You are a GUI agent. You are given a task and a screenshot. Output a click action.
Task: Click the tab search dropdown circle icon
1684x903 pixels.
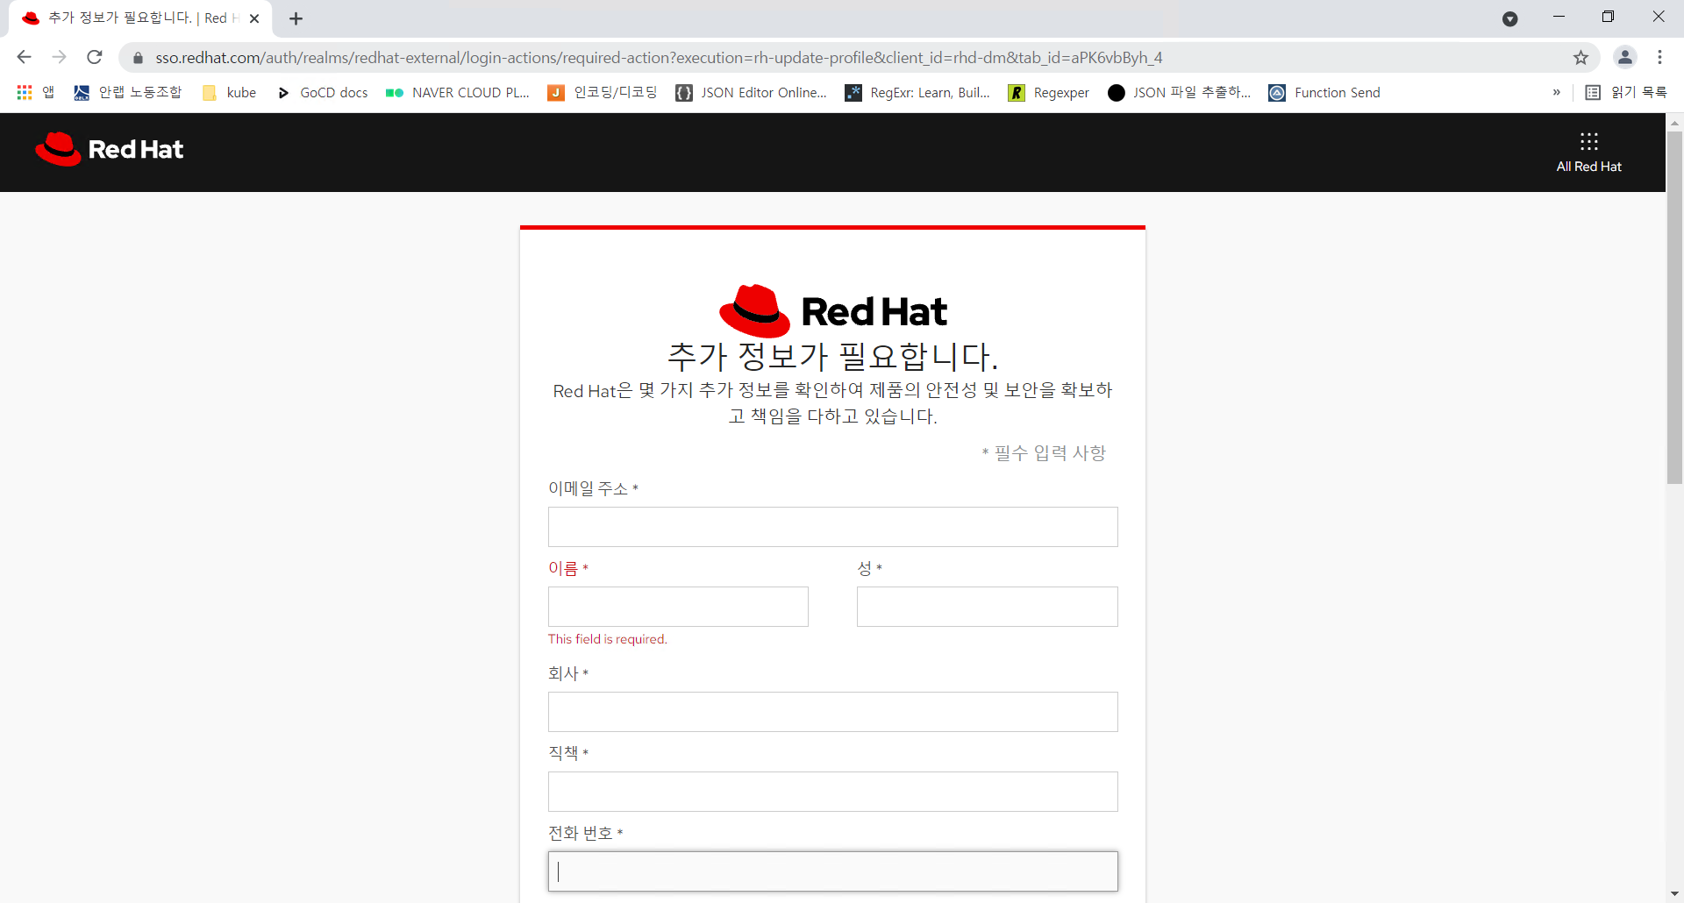[x=1510, y=18]
